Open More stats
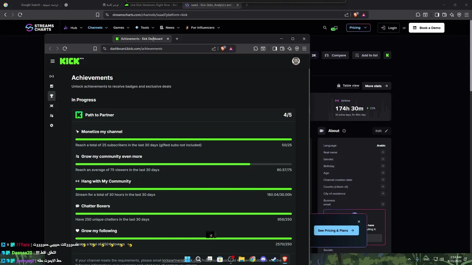472x265 pixels. tap(376, 86)
